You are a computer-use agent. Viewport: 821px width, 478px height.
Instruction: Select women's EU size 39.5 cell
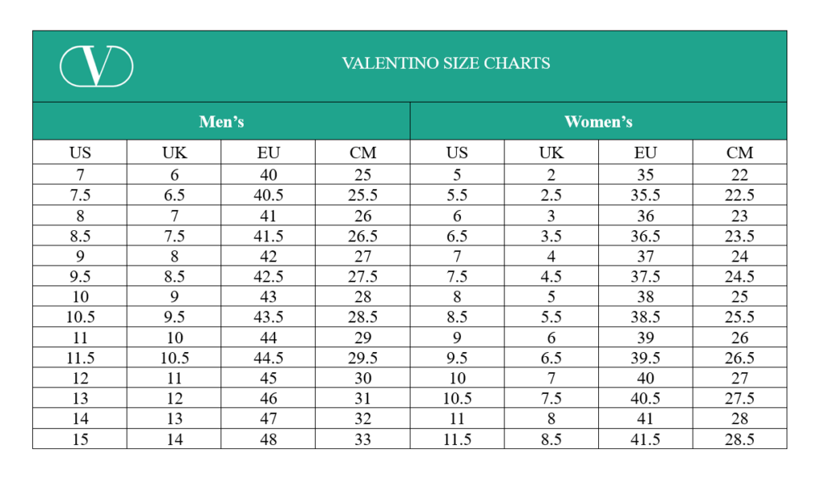pos(645,358)
